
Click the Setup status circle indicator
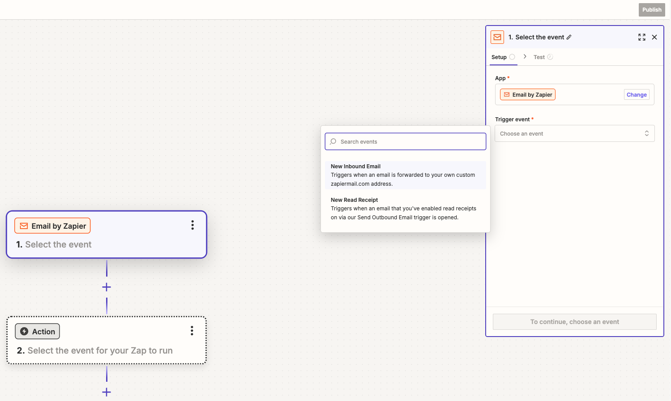[512, 57]
